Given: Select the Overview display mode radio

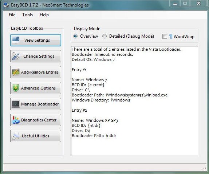Looking at the screenshot, I should [75, 36].
